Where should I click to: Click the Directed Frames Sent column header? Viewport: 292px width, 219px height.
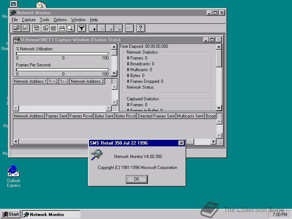click(x=156, y=116)
